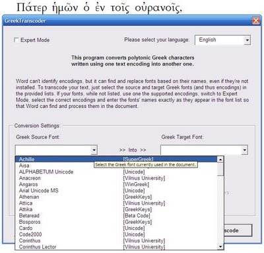Pick Cardo font entry
This screenshot has width=264, height=253.
[x=116, y=228]
